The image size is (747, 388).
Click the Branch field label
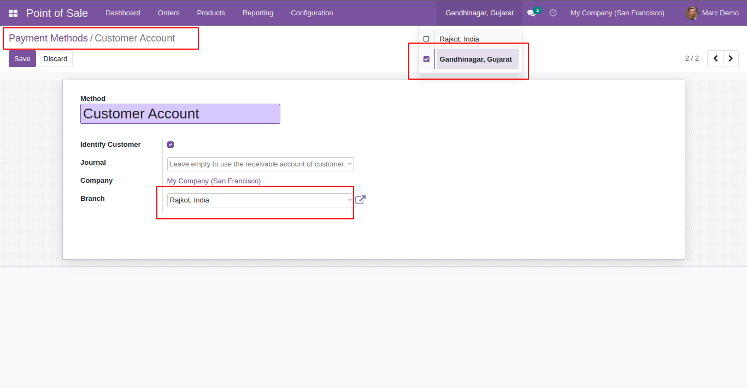point(92,199)
